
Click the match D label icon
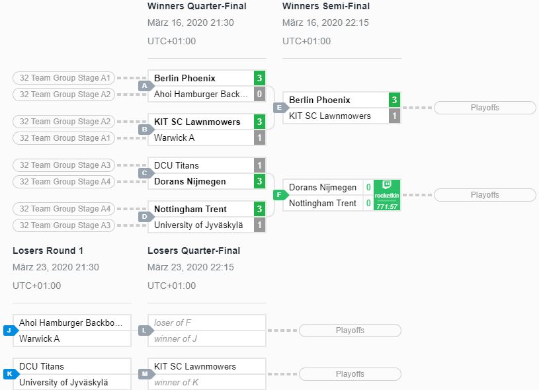(144, 217)
